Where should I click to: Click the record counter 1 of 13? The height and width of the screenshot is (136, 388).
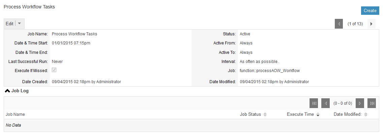(x=355, y=24)
